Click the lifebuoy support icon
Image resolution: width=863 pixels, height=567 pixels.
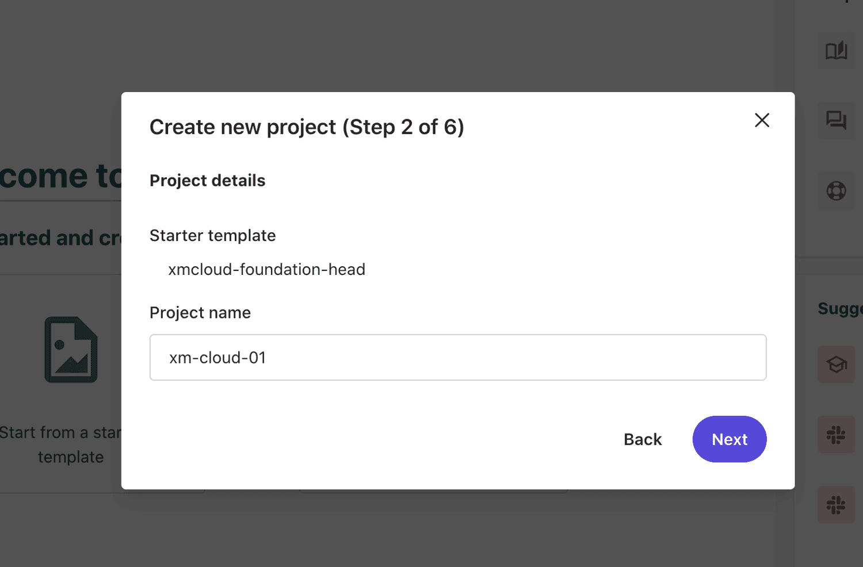point(836,190)
